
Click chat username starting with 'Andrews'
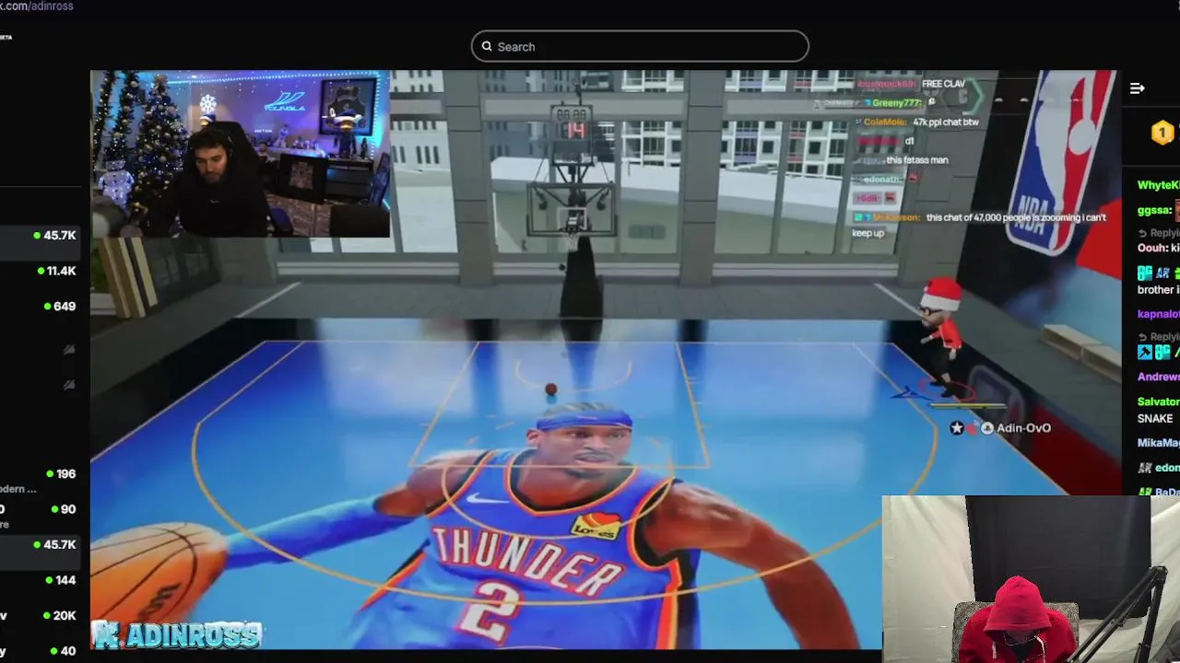point(1158,377)
